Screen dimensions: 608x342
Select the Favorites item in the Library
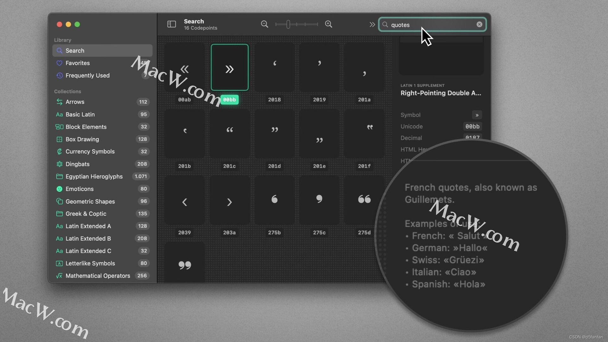(x=77, y=63)
